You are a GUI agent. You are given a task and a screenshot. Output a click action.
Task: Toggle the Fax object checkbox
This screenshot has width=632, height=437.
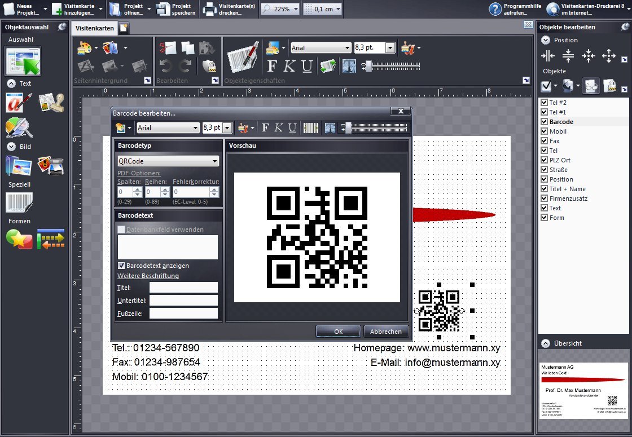(544, 141)
